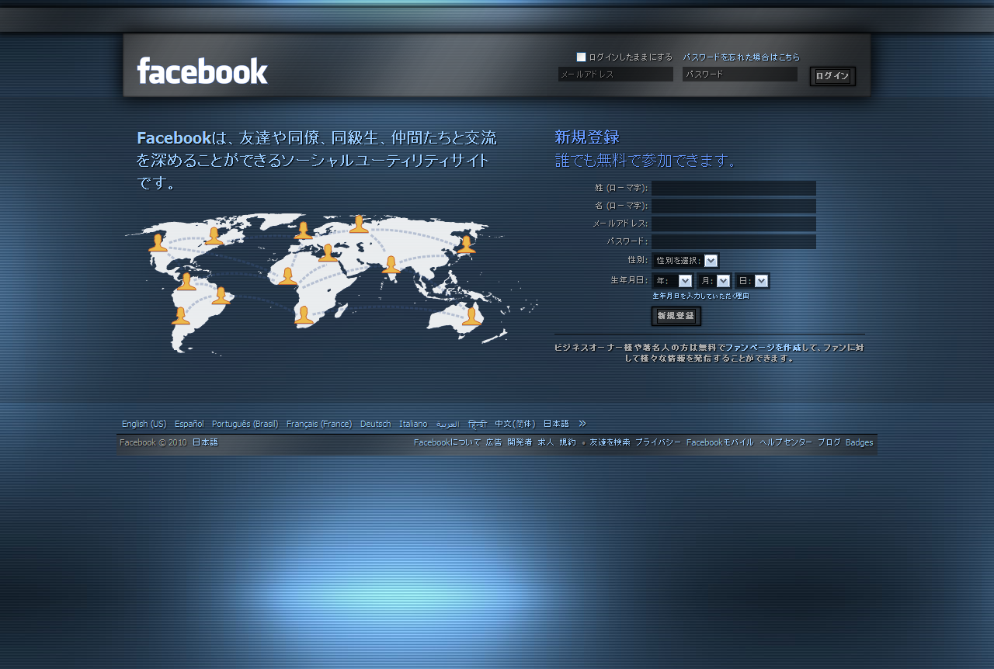This screenshot has height=669, width=994.
Task: Open the 月 birth month dropdown
Action: 714,281
